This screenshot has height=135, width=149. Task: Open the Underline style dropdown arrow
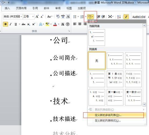(x=19, y=24)
